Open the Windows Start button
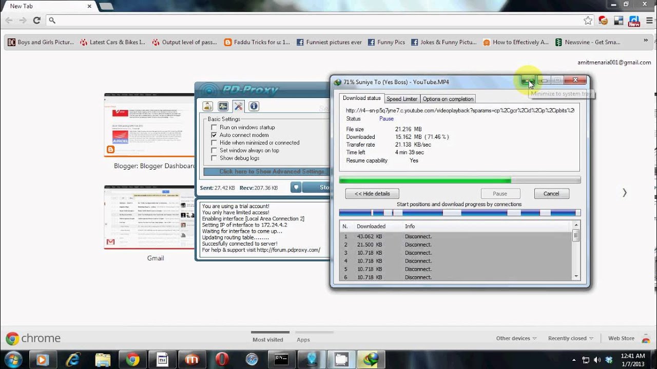 (x=13, y=359)
